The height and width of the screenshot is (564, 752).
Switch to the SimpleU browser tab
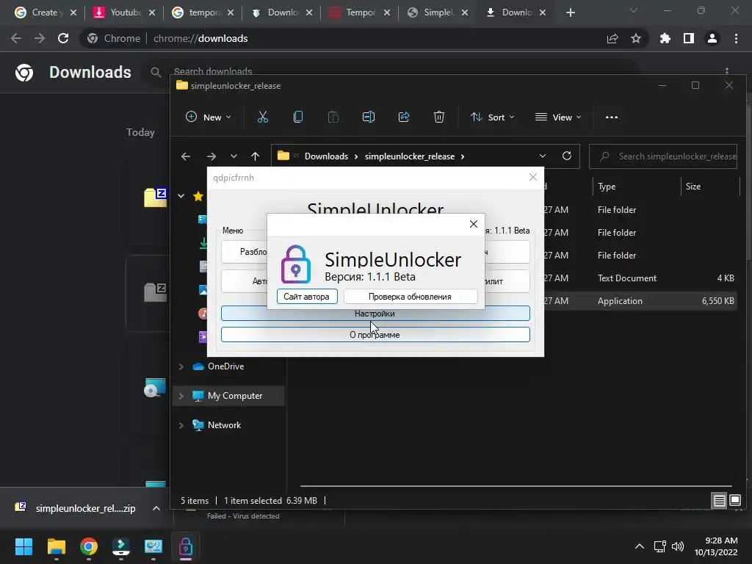[437, 12]
